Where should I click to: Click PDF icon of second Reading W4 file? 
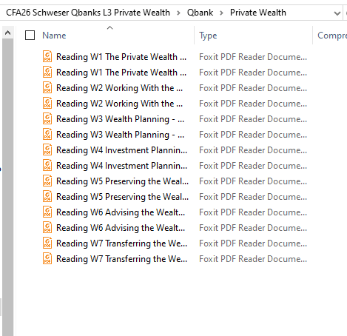coord(47,165)
